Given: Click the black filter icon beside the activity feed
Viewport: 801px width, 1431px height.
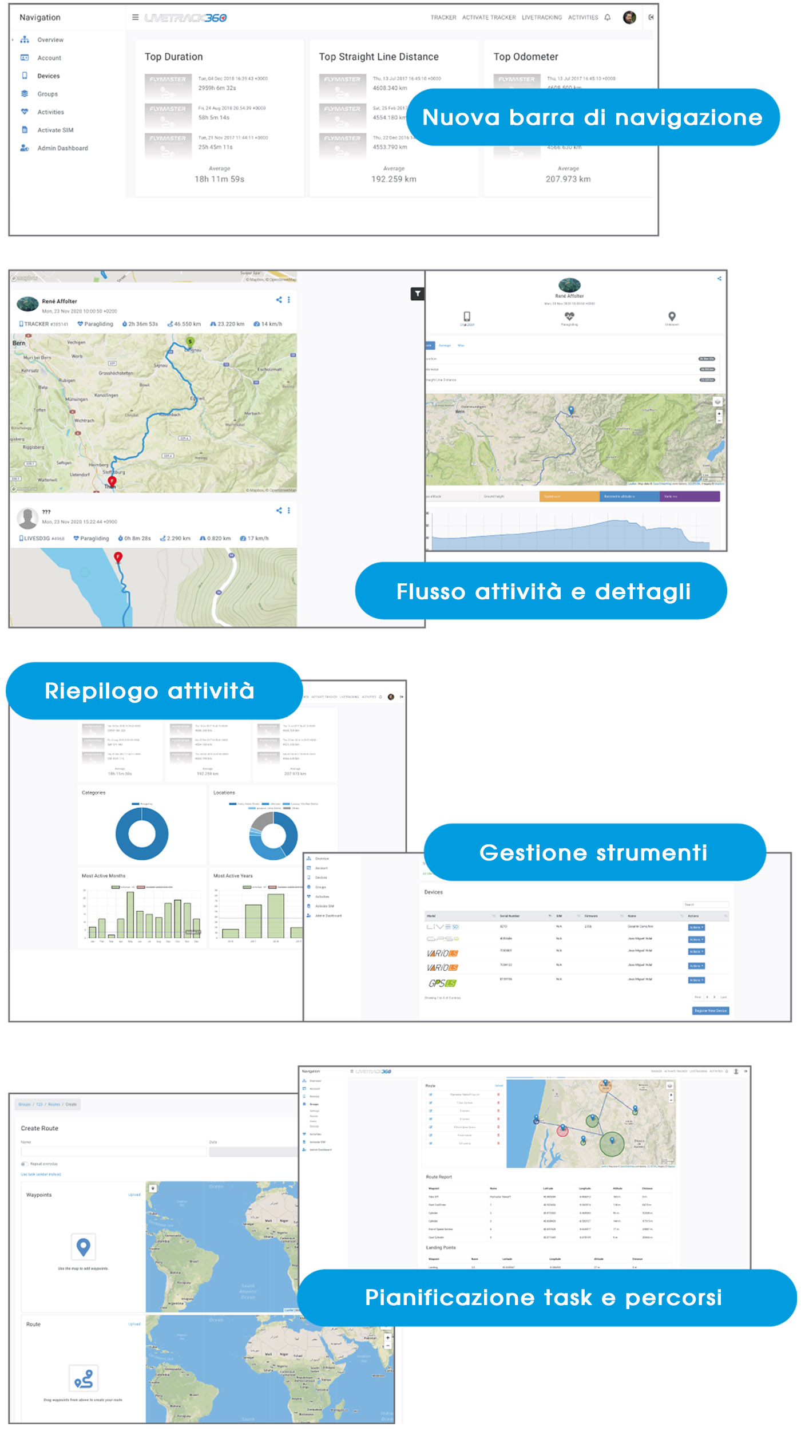Looking at the screenshot, I should tap(418, 294).
